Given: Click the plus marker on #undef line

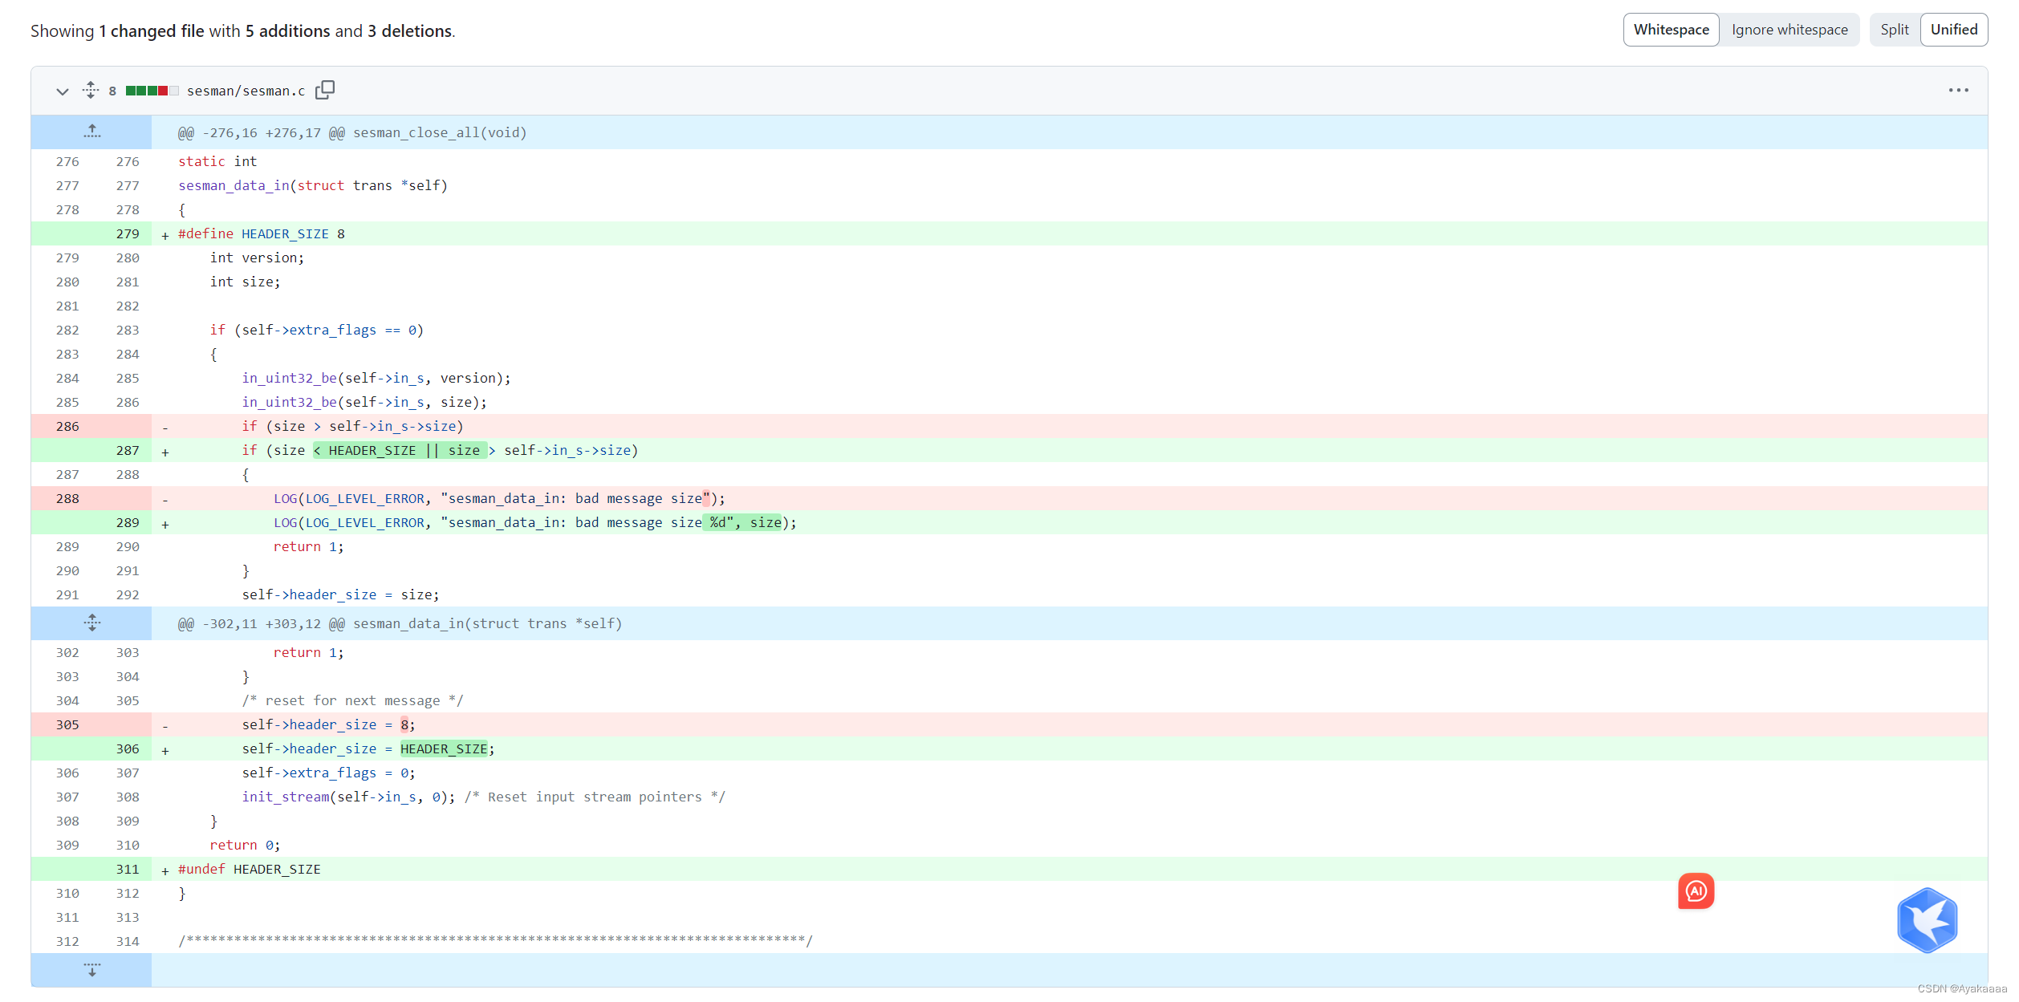Looking at the screenshot, I should click(x=165, y=870).
